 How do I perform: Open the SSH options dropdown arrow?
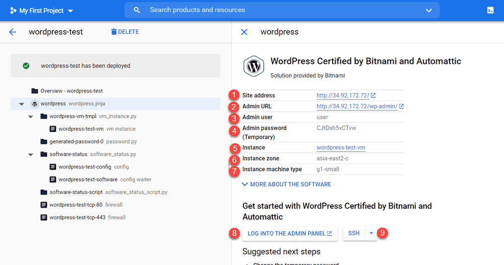(x=371, y=233)
